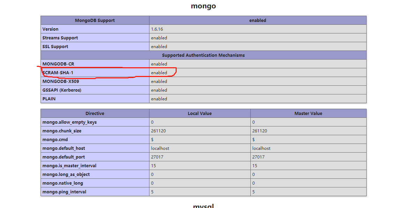Click the "Supported Authentication Mechanisms" header

click(203, 55)
